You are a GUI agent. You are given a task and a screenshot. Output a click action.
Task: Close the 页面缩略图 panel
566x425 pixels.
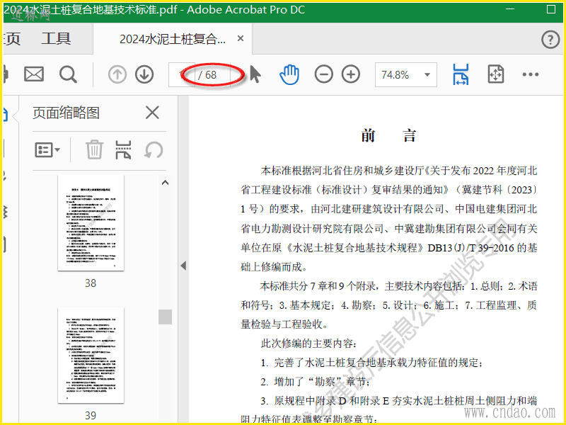click(152, 113)
